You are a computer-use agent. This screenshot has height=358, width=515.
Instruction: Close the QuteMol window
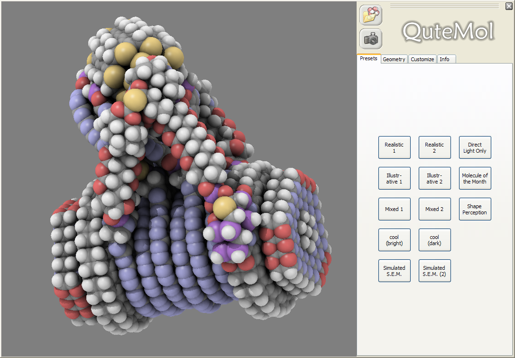[x=509, y=6]
